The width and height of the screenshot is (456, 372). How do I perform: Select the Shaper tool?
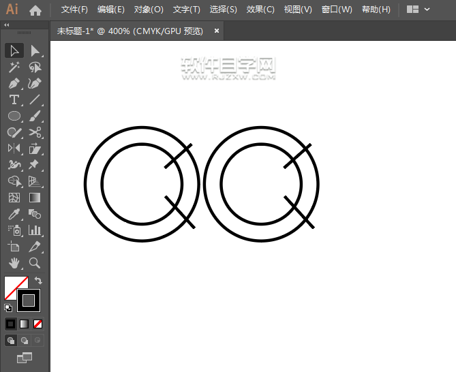click(14, 132)
